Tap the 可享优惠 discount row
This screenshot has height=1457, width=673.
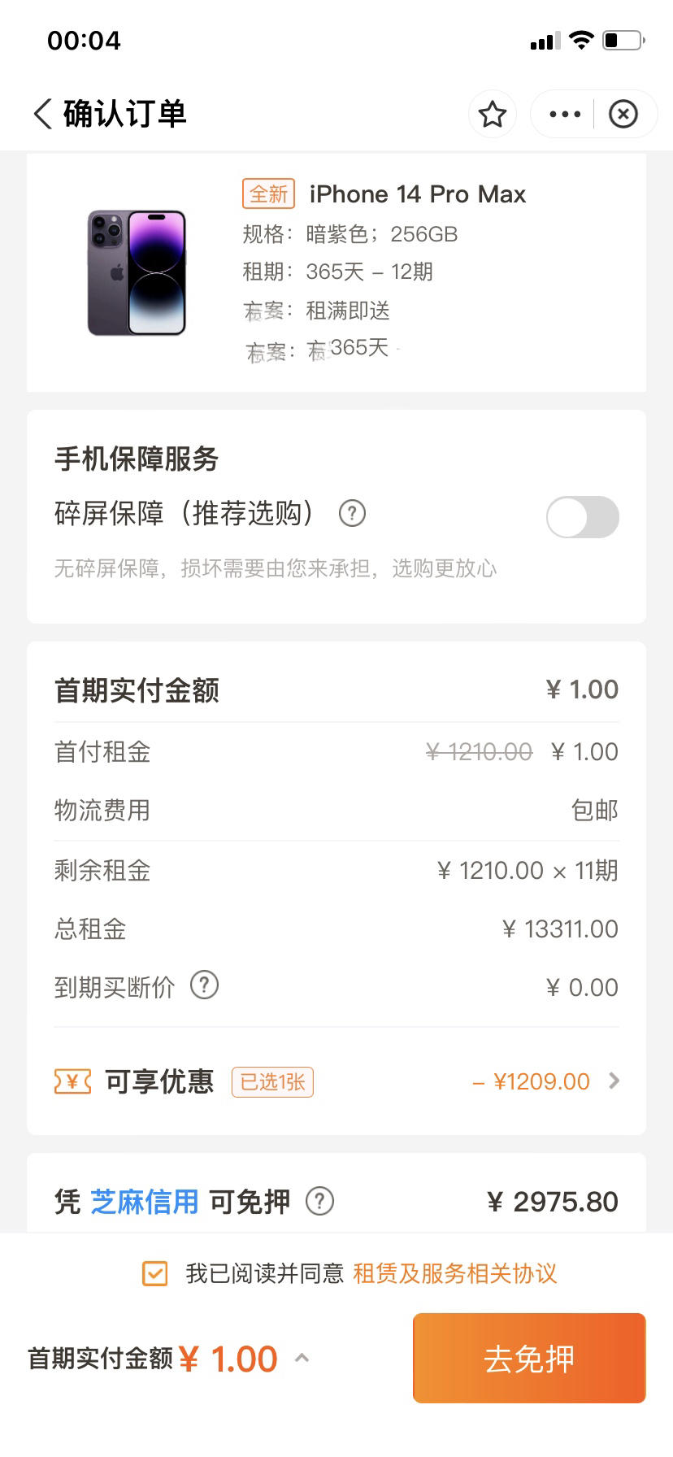pyautogui.click(x=336, y=1081)
